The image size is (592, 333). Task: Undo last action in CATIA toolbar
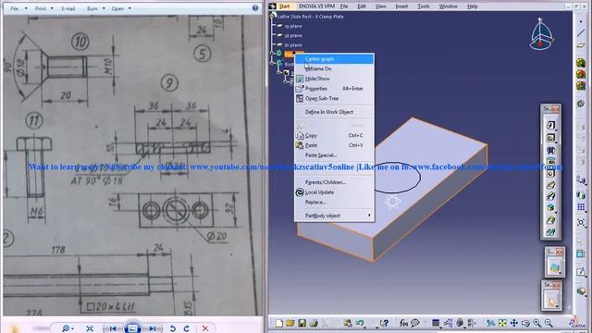click(x=359, y=323)
